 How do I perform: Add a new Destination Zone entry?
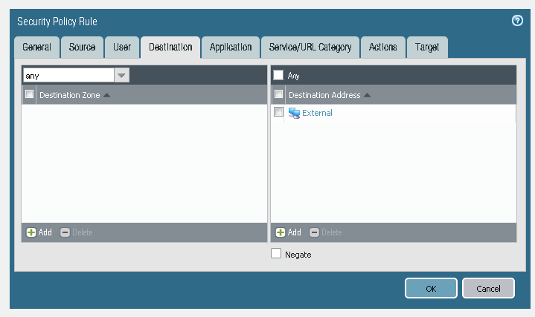tap(39, 232)
